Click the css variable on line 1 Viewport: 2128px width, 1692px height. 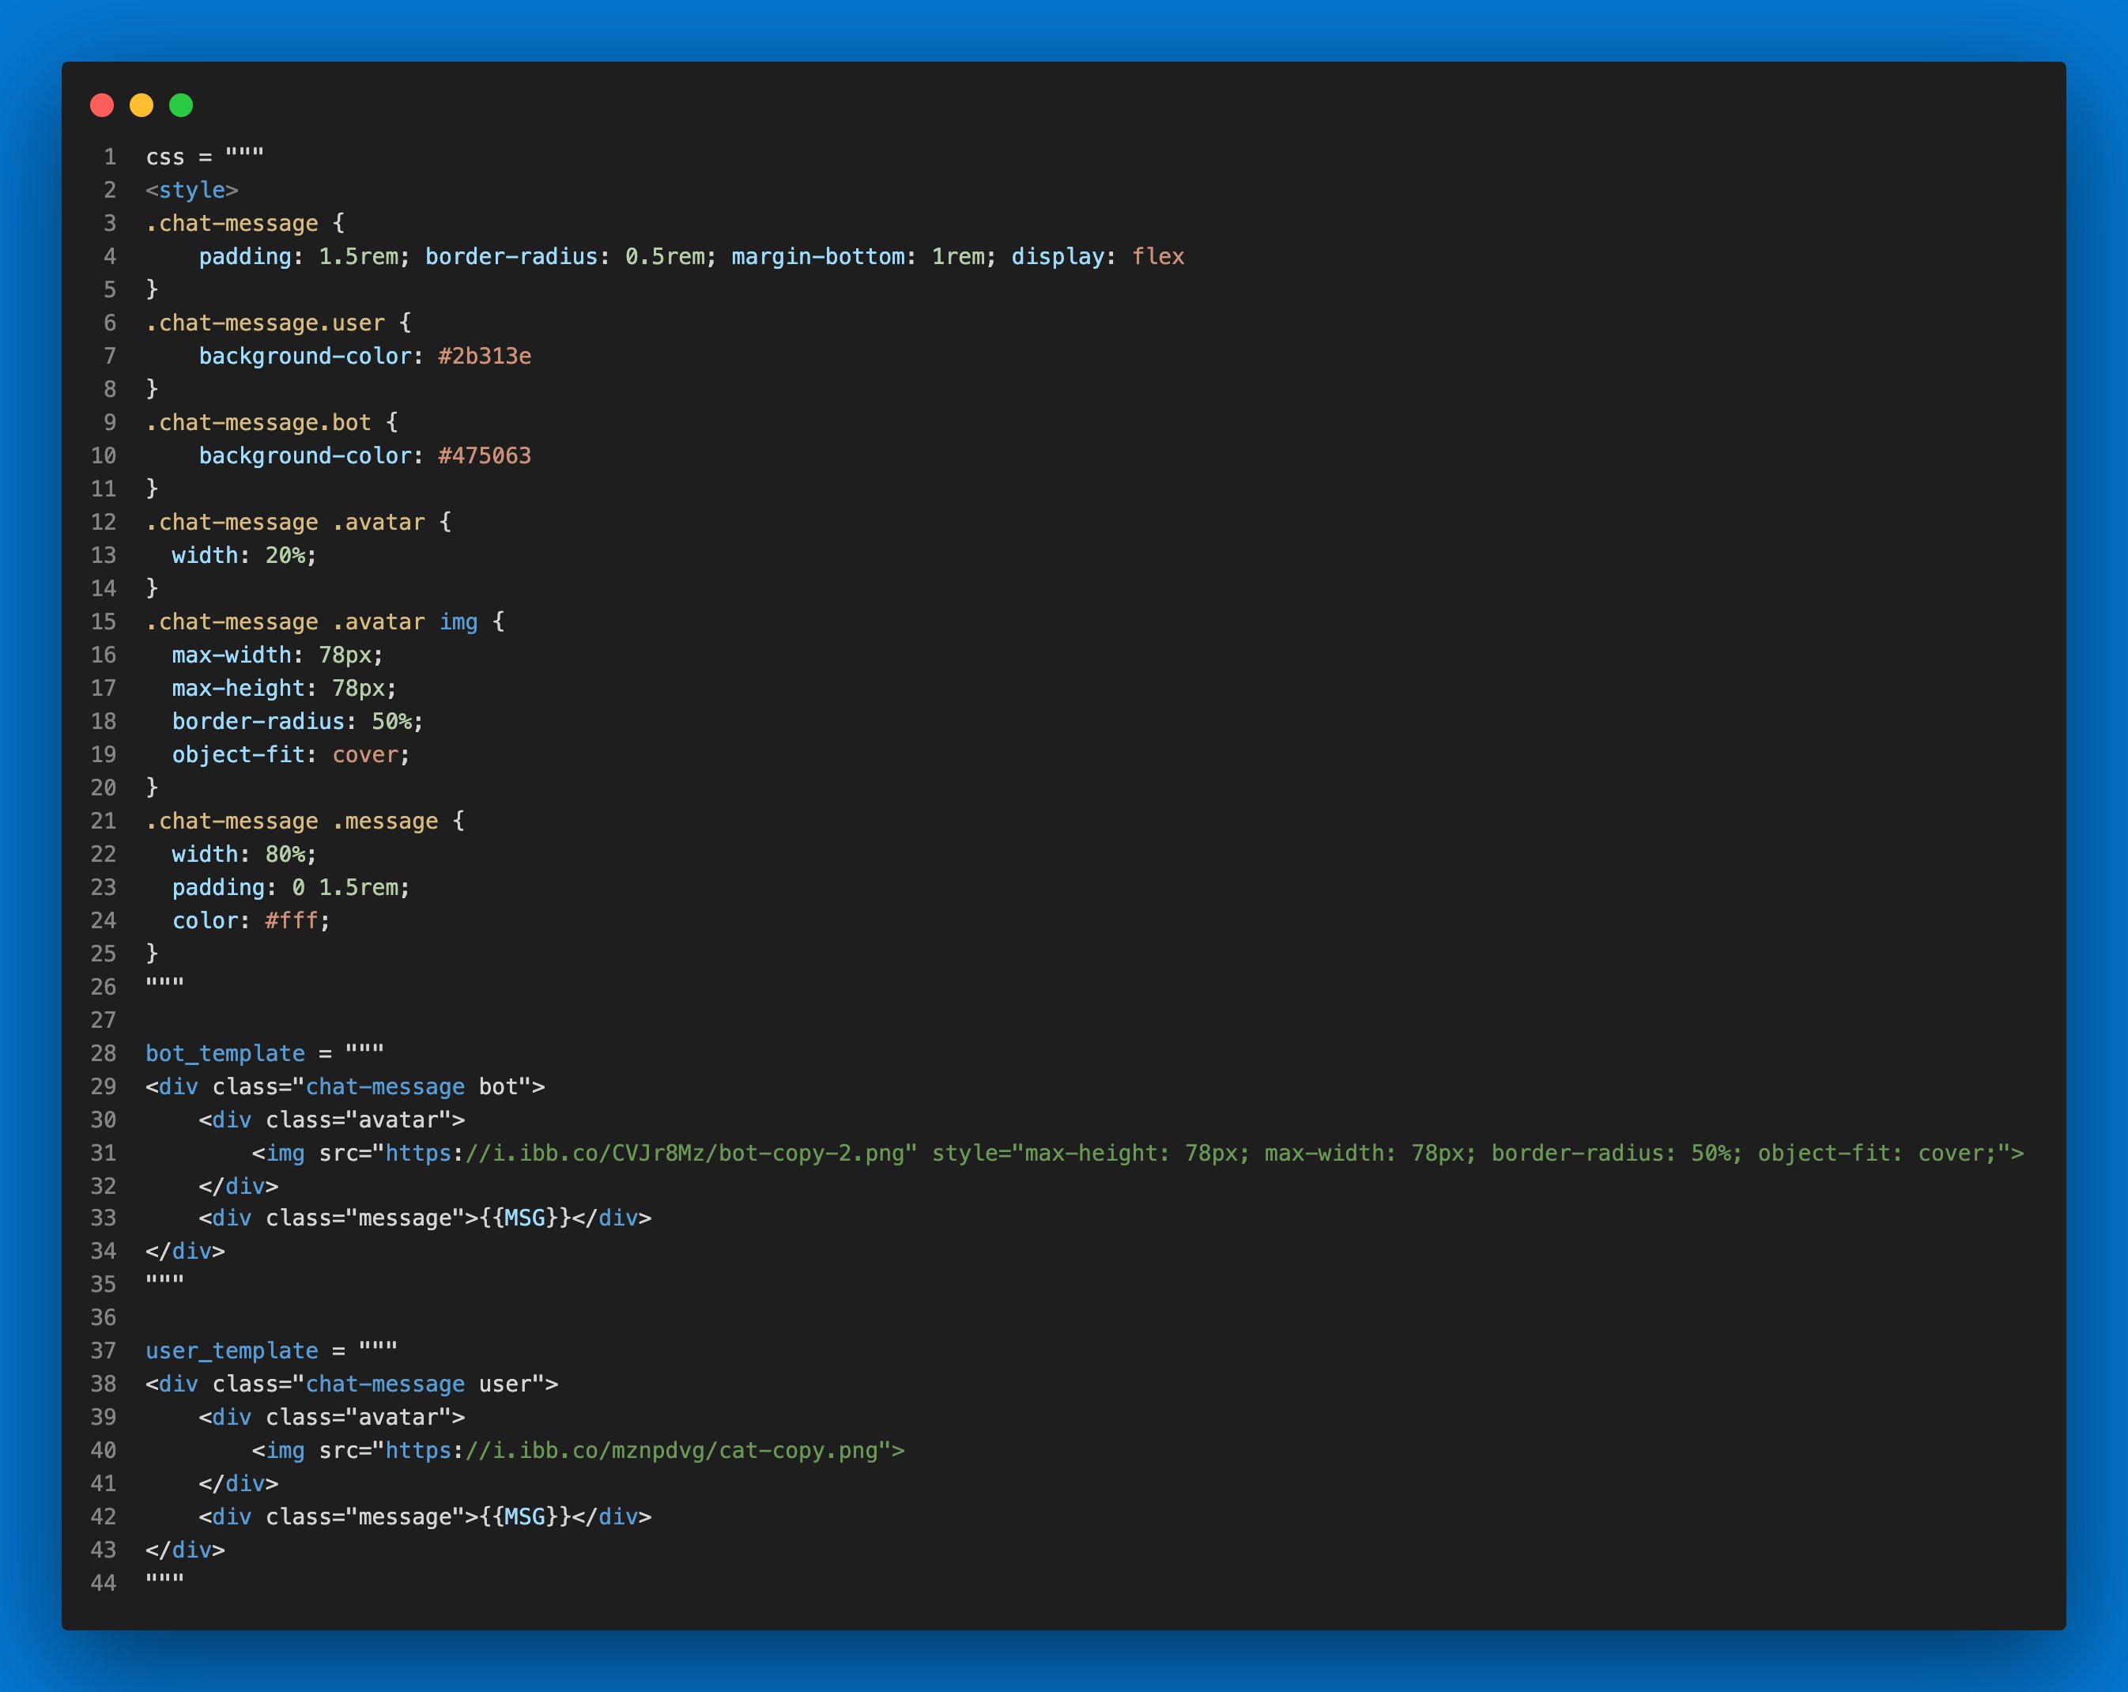point(165,157)
